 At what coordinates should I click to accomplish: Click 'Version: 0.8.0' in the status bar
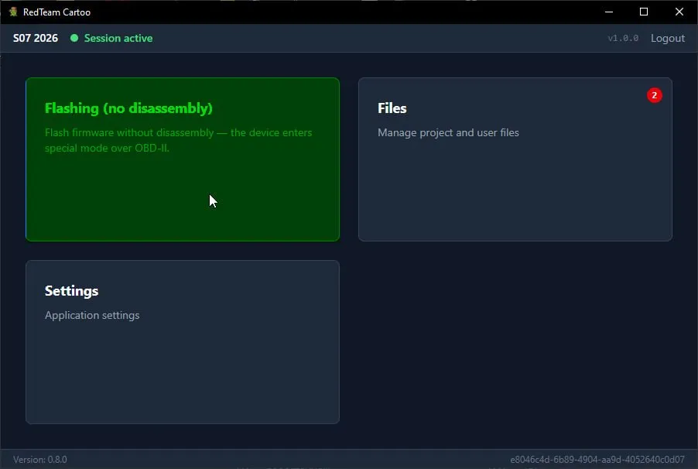pyautogui.click(x=40, y=460)
